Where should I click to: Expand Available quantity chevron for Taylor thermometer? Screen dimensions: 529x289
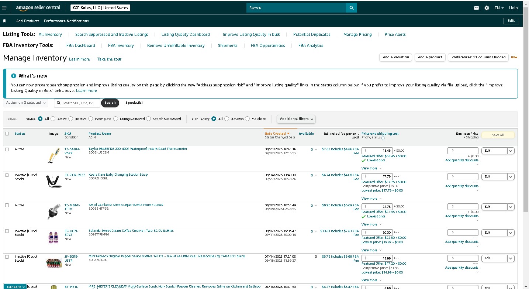(316, 149)
